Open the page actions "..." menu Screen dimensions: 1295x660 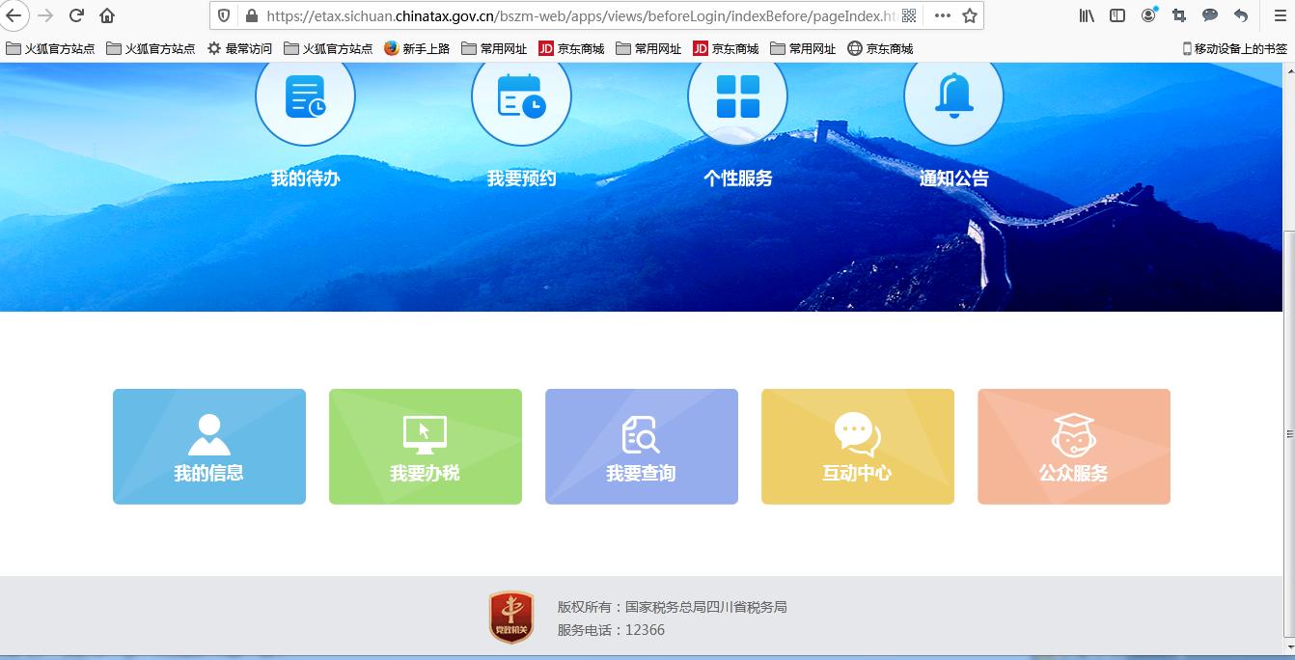941,15
